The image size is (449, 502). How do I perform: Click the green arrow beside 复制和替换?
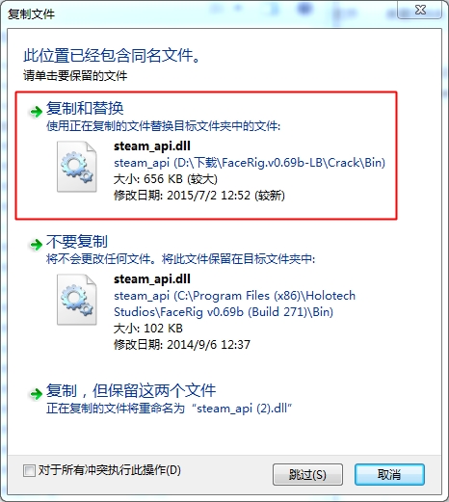tap(36, 112)
